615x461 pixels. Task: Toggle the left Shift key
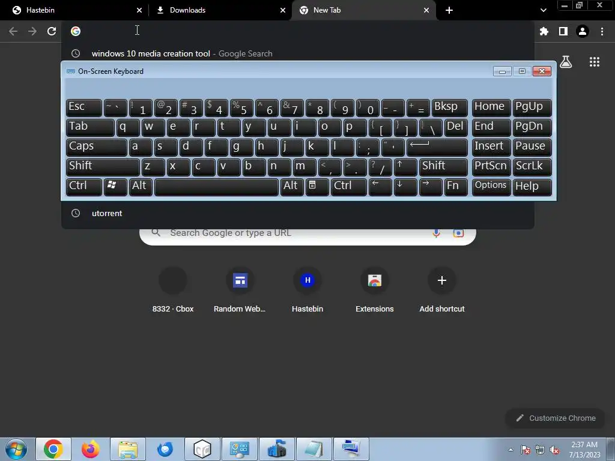103,167
